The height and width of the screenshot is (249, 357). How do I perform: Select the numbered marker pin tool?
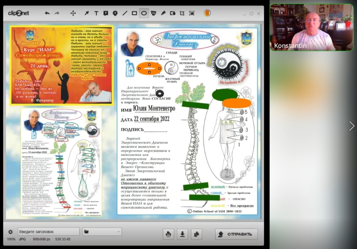(115, 13)
